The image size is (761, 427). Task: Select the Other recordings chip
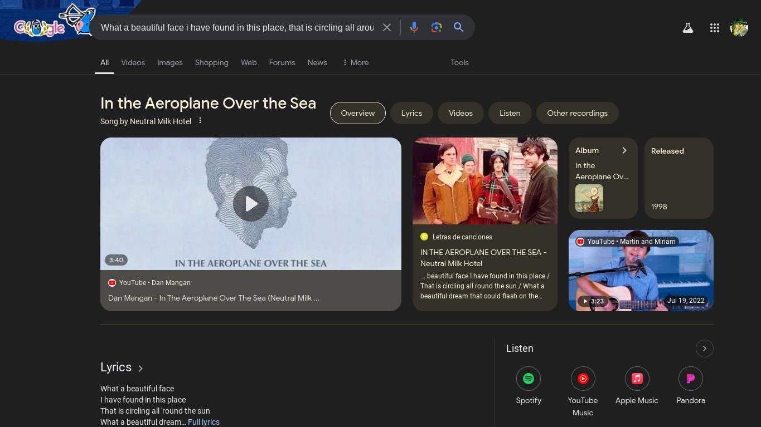577,113
